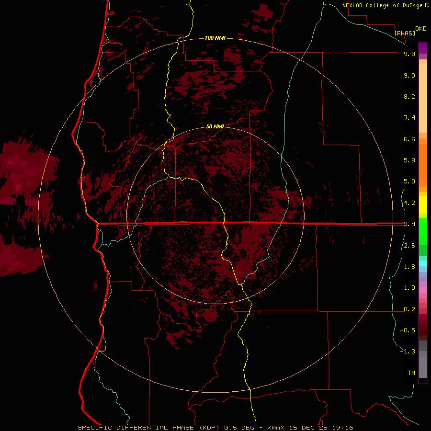Click the 1.8 legend value
Viewport: 431px width, 431px height.
(409, 267)
